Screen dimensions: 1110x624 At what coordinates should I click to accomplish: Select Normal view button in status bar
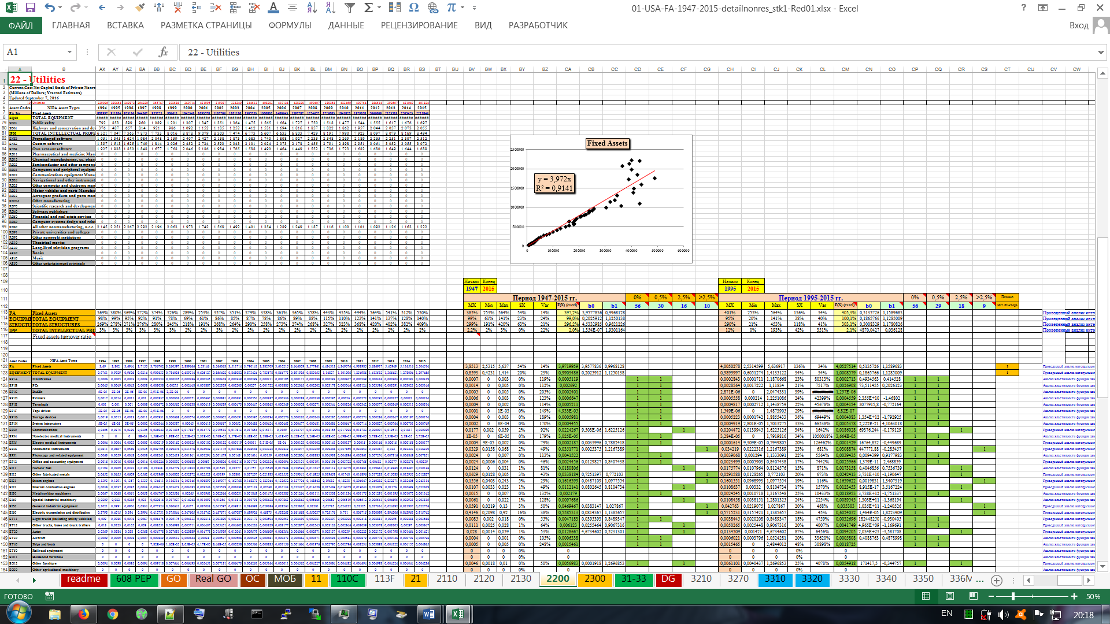tap(926, 596)
